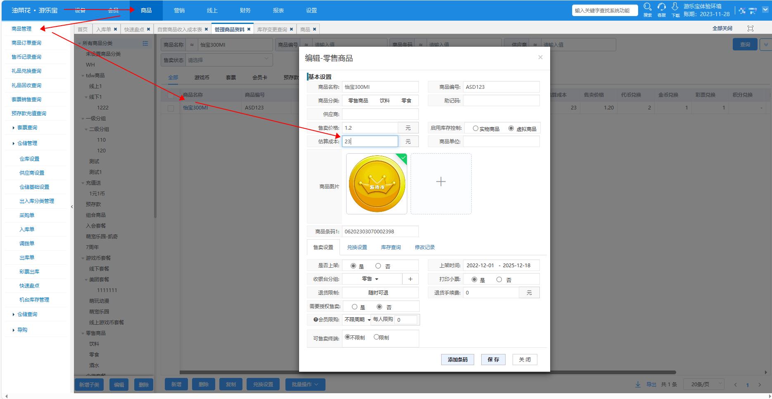Click the 售卖价格 input field
772x399 pixels.
tap(370, 128)
